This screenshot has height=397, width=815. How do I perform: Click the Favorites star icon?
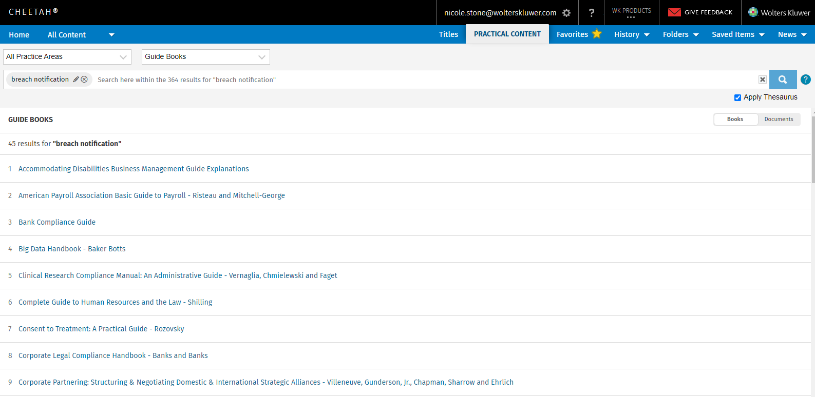597,34
